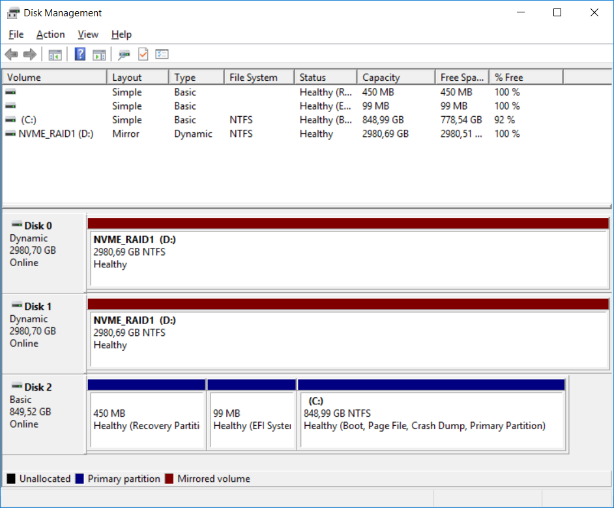Click the Primary partition legend label
The width and height of the screenshot is (614, 508).
124,479
